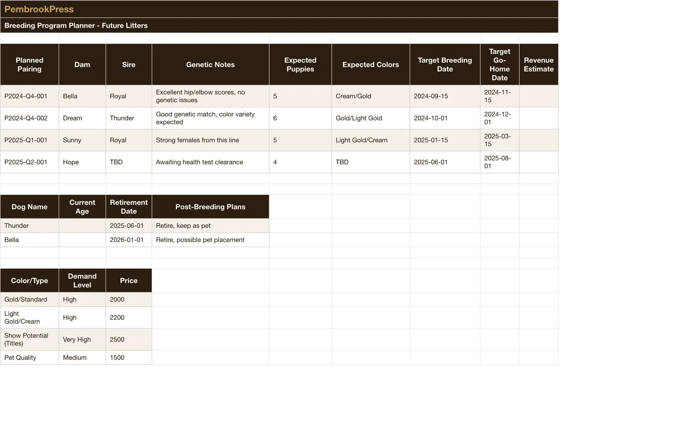The image size is (684, 440).
Task: Click the Medium demand cell
Action: [x=82, y=357]
